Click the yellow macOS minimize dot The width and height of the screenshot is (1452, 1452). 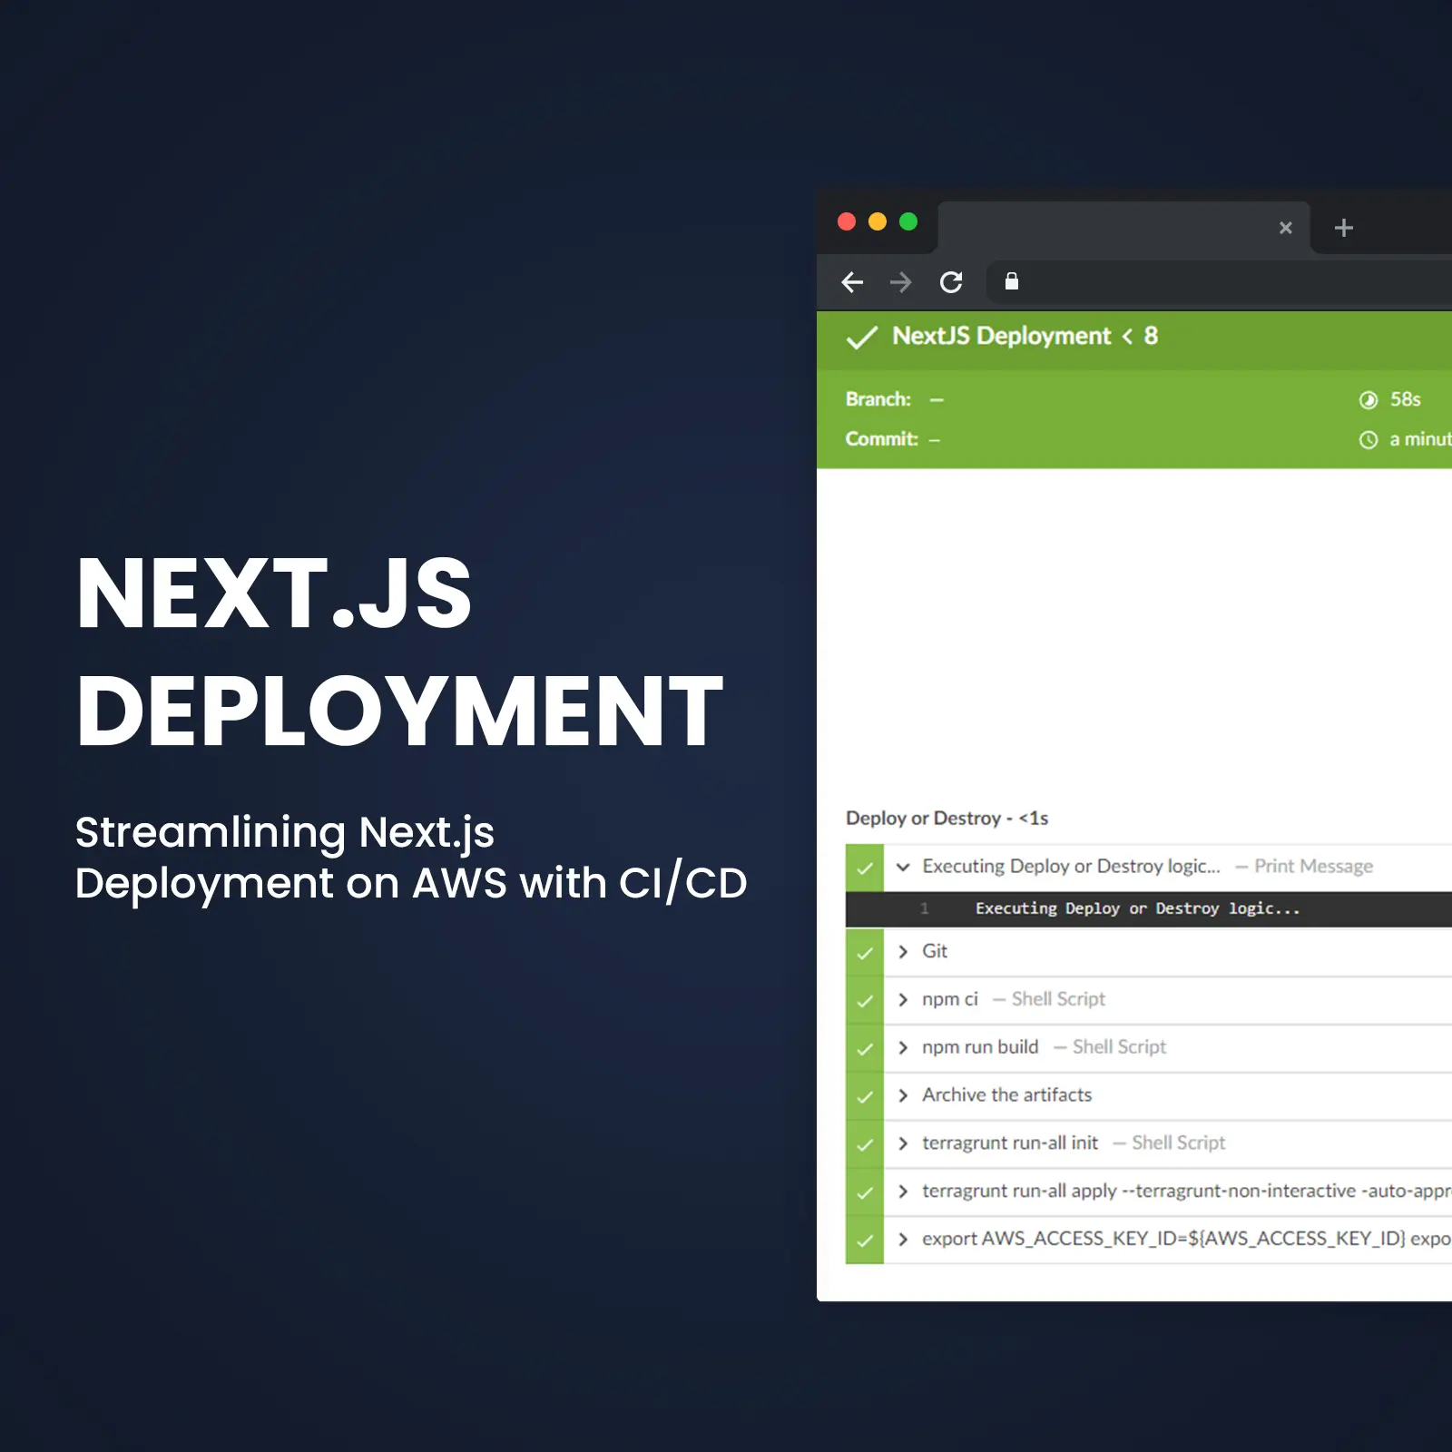point(878,221)
